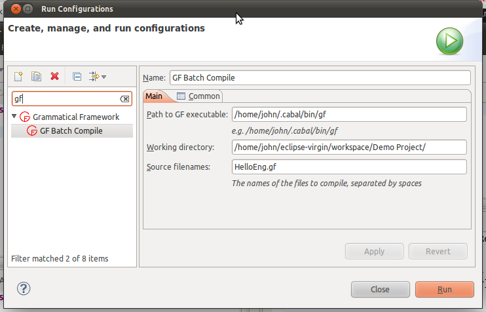
Task: Click into the Working directory field
Action: pos(348,147)
